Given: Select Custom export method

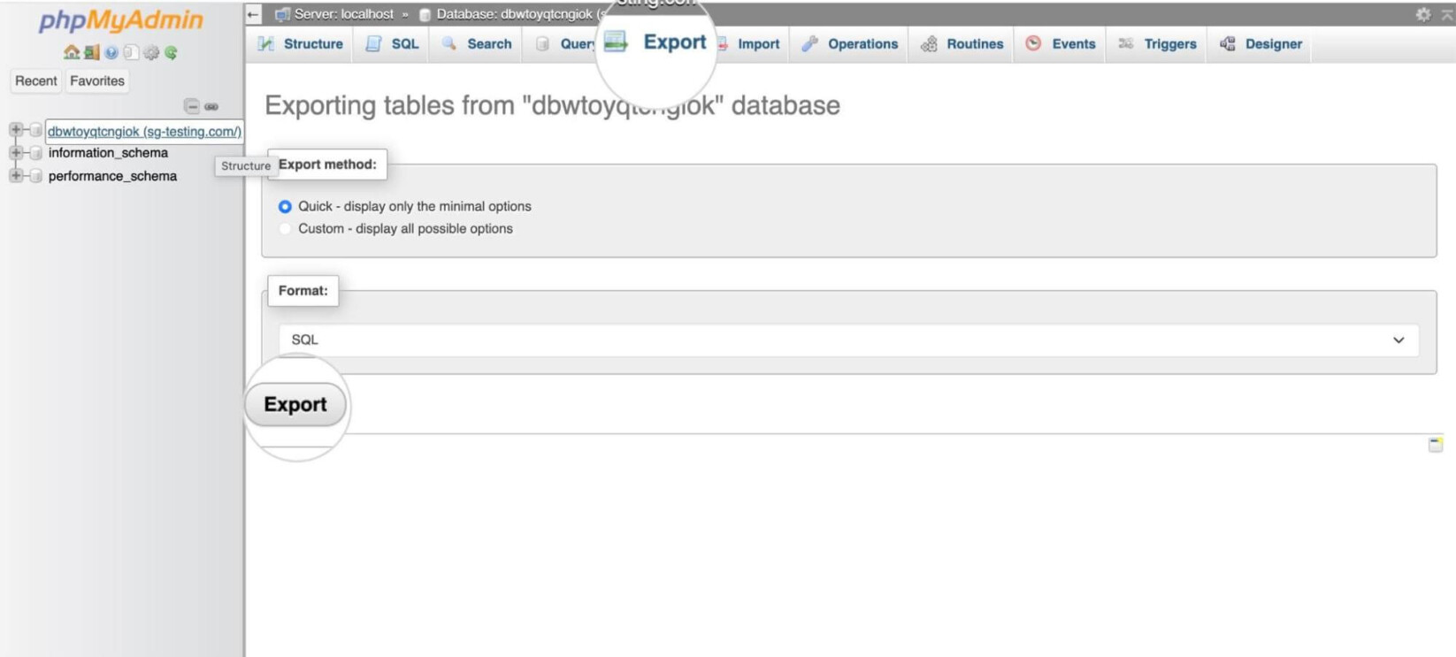Looking at the screenshot, I should 285,228.
